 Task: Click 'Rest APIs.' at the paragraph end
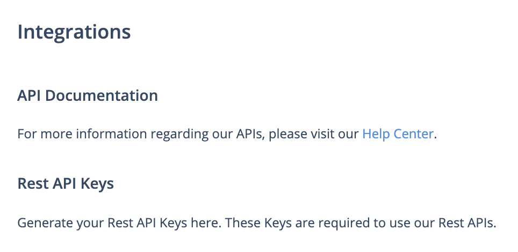pos(467,223)
